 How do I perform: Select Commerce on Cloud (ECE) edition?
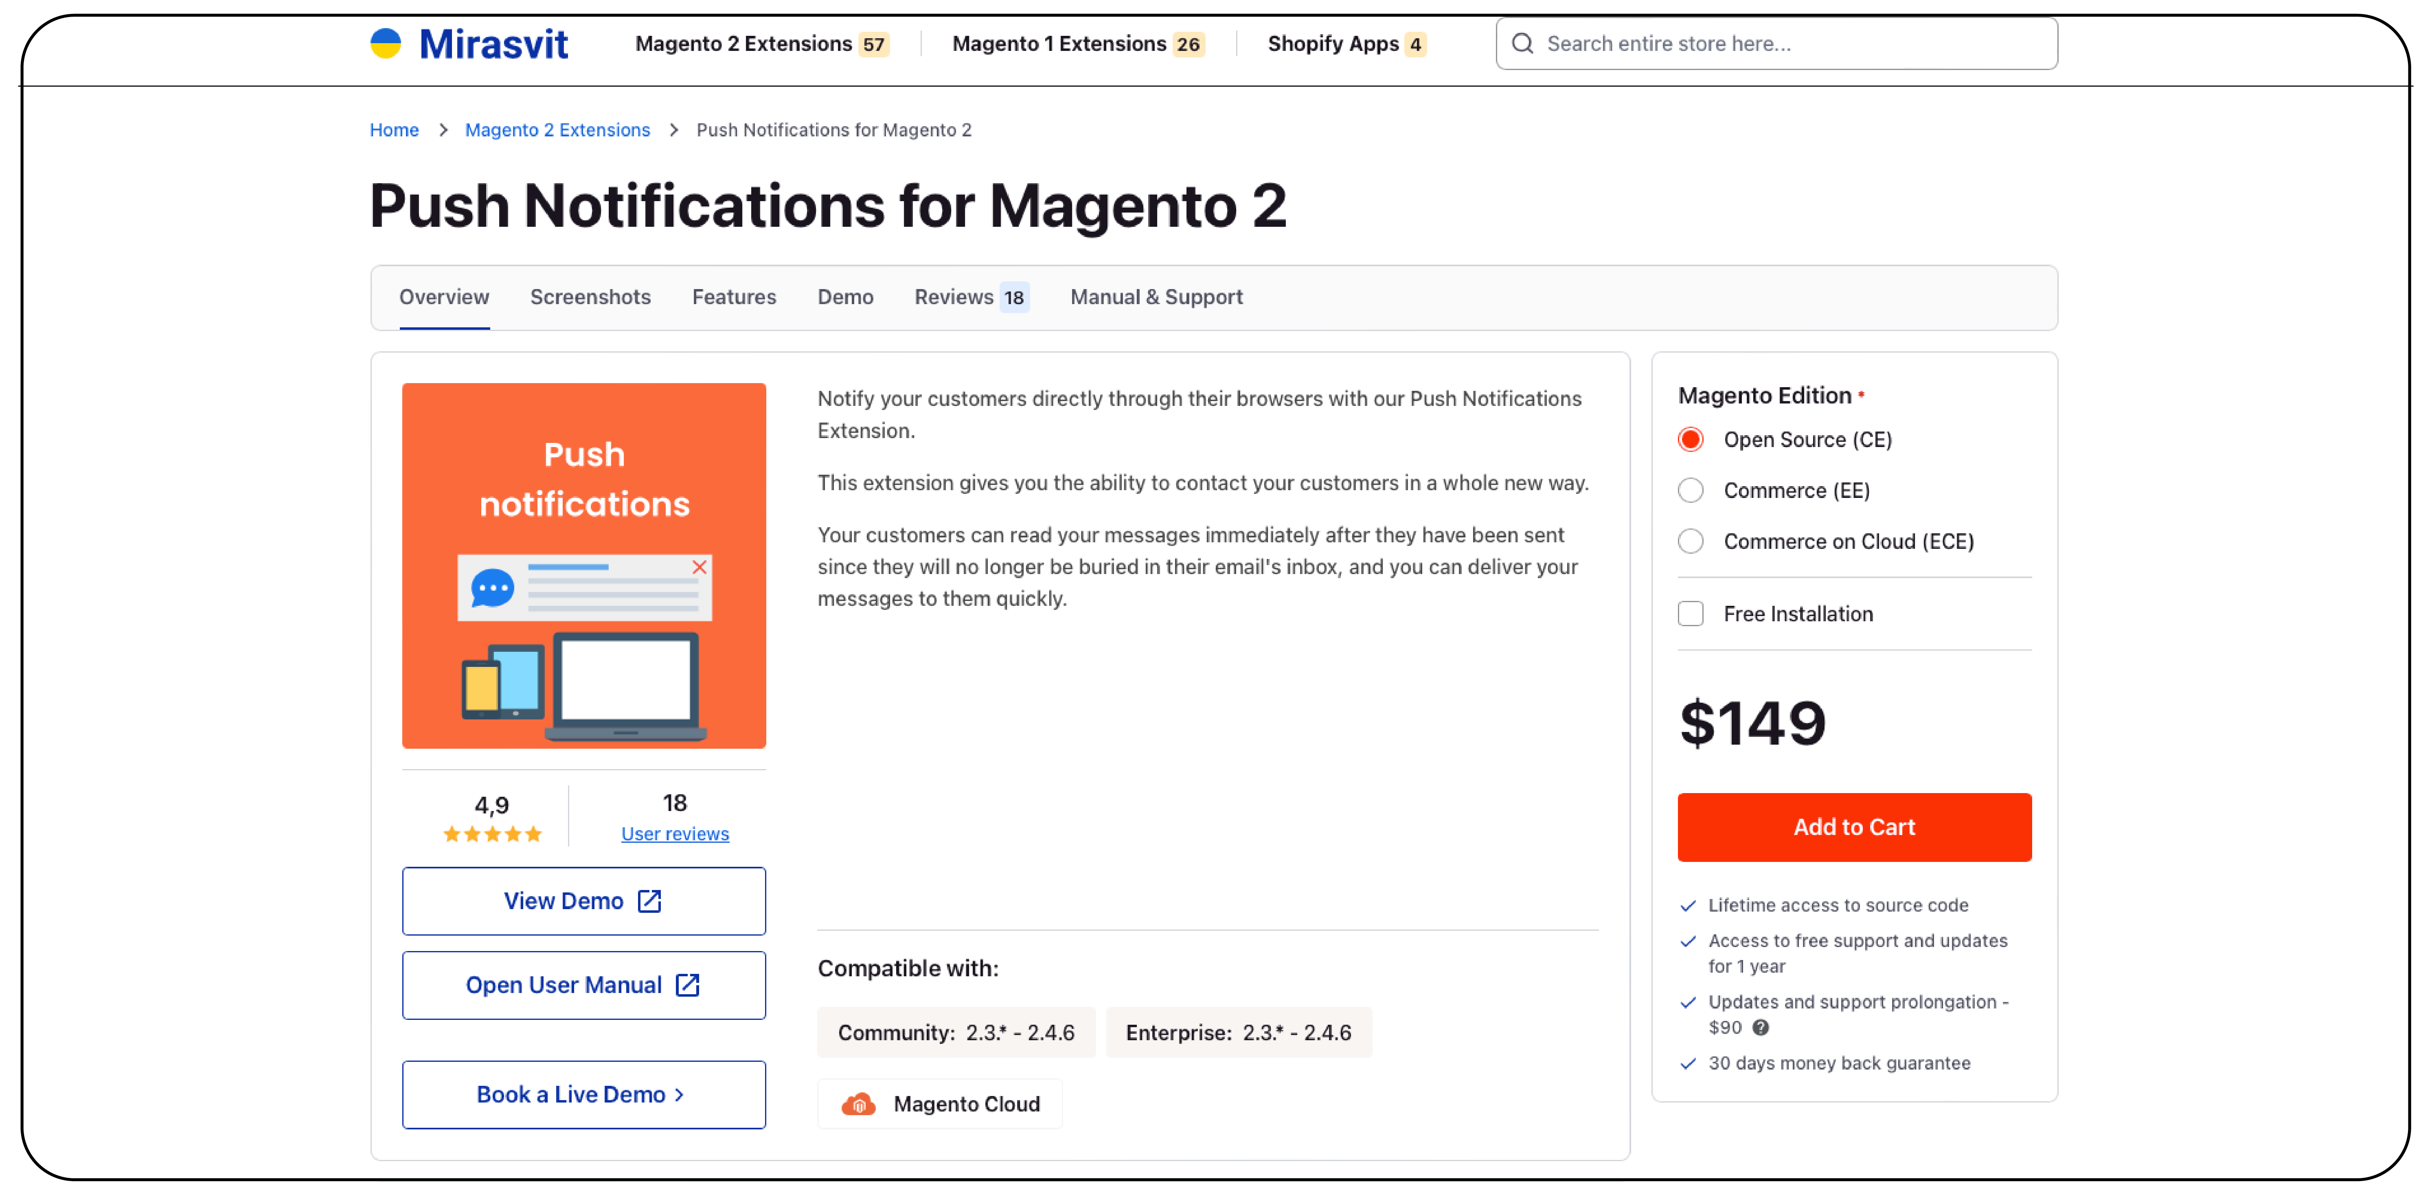pyautogui.click(x=1691, y=542)
